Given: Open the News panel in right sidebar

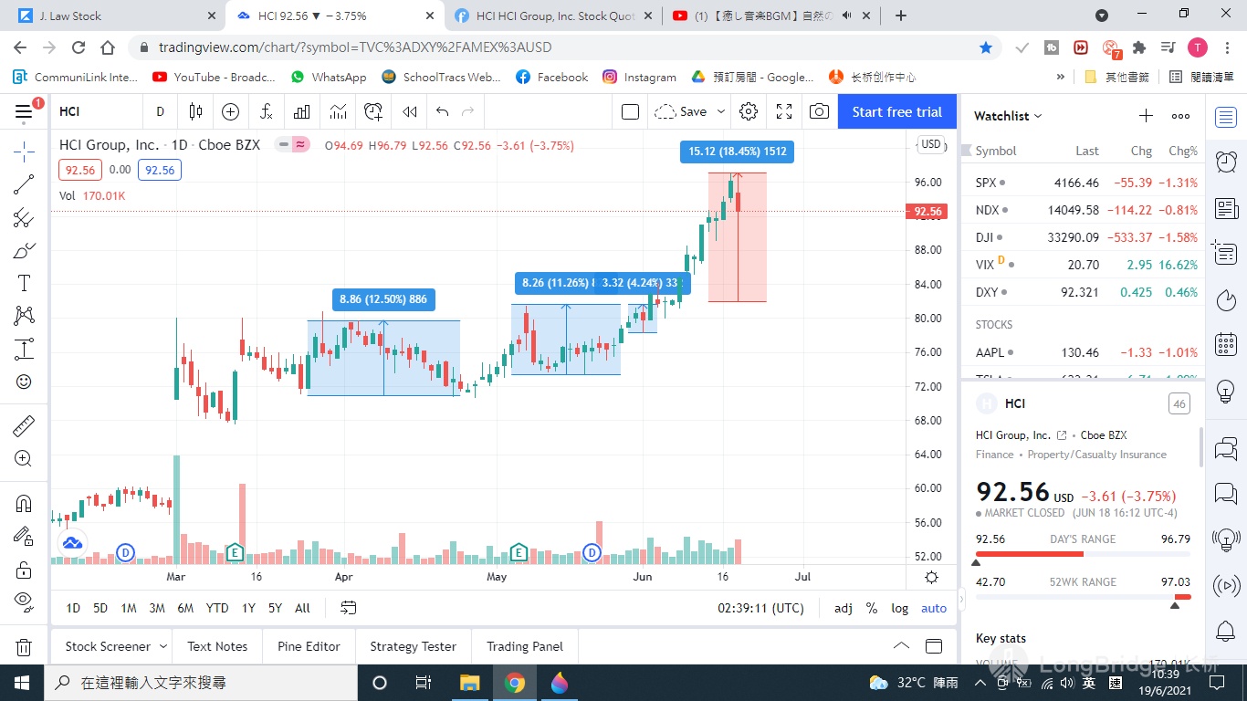Looking at the screenshot, I should [x=1226, y=209].
